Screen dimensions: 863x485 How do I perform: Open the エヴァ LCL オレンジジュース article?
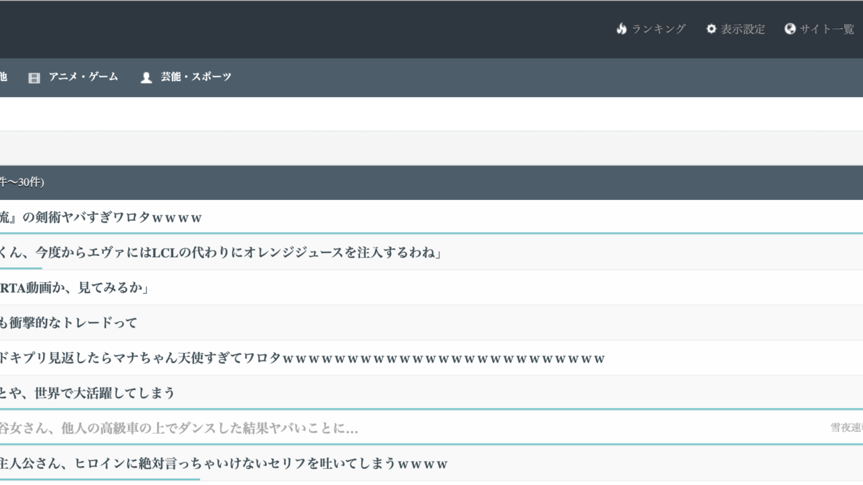220,253
